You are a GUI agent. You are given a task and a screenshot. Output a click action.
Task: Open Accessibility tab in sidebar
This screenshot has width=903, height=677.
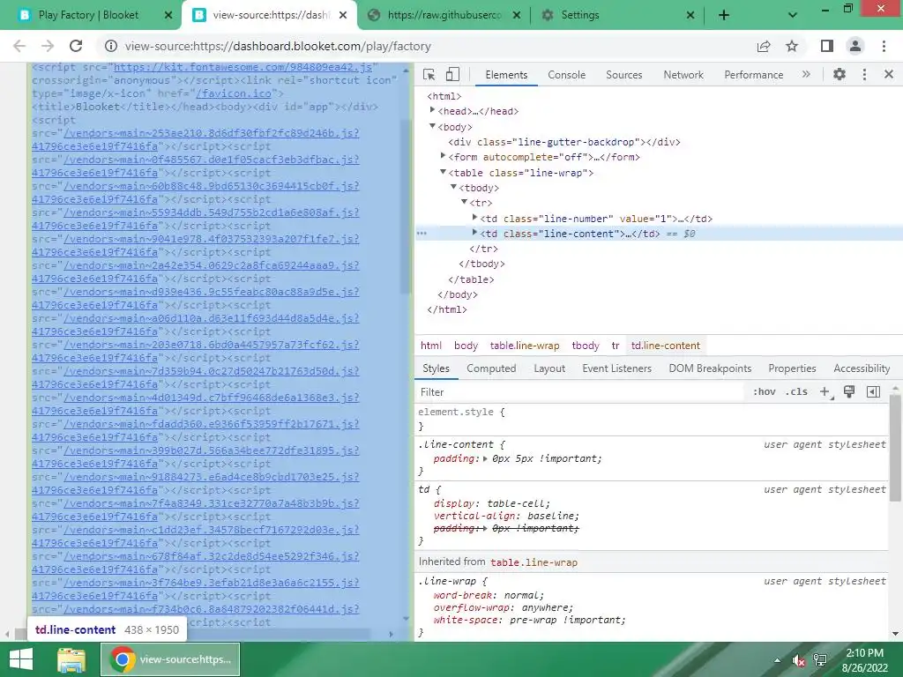862,368
